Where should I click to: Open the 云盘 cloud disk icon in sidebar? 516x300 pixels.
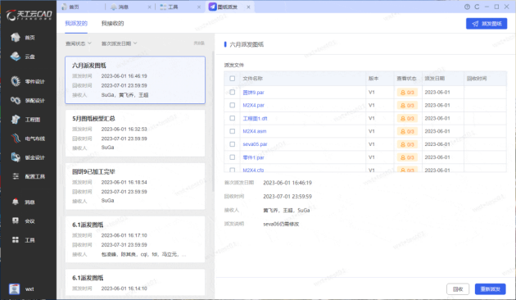(15, 57)
